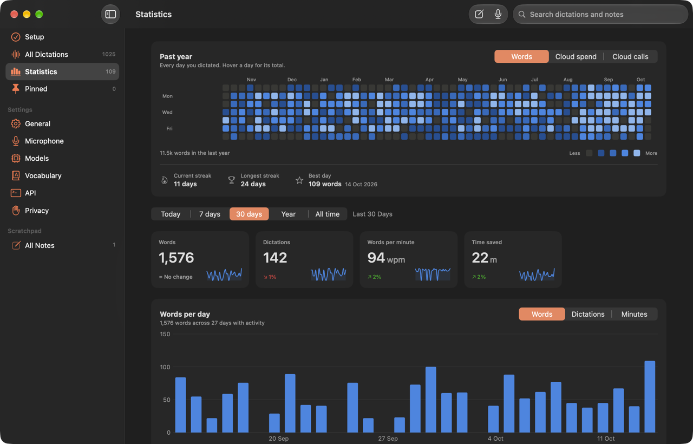Select the Year time range
693x444 pixels.
point(289,214)
